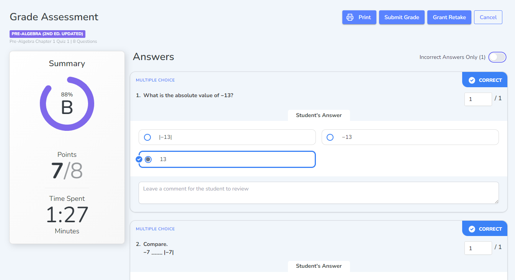This screenshot has width=515, height=280.
Task: Click the blue check badge beside answer 13
Action: [139, 159]
